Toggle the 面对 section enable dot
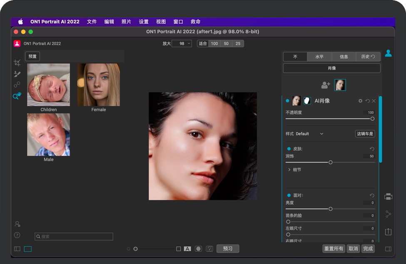Screen dimensions: 406x264 (289, 195)
